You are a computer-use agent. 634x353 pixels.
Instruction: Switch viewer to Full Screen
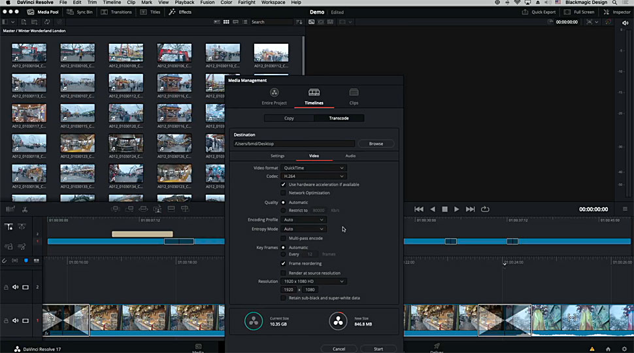click(579, 12)
